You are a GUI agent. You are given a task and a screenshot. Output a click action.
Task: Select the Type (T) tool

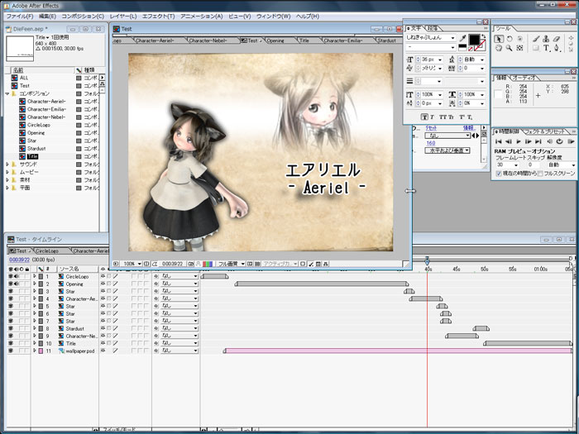point(547,48)
